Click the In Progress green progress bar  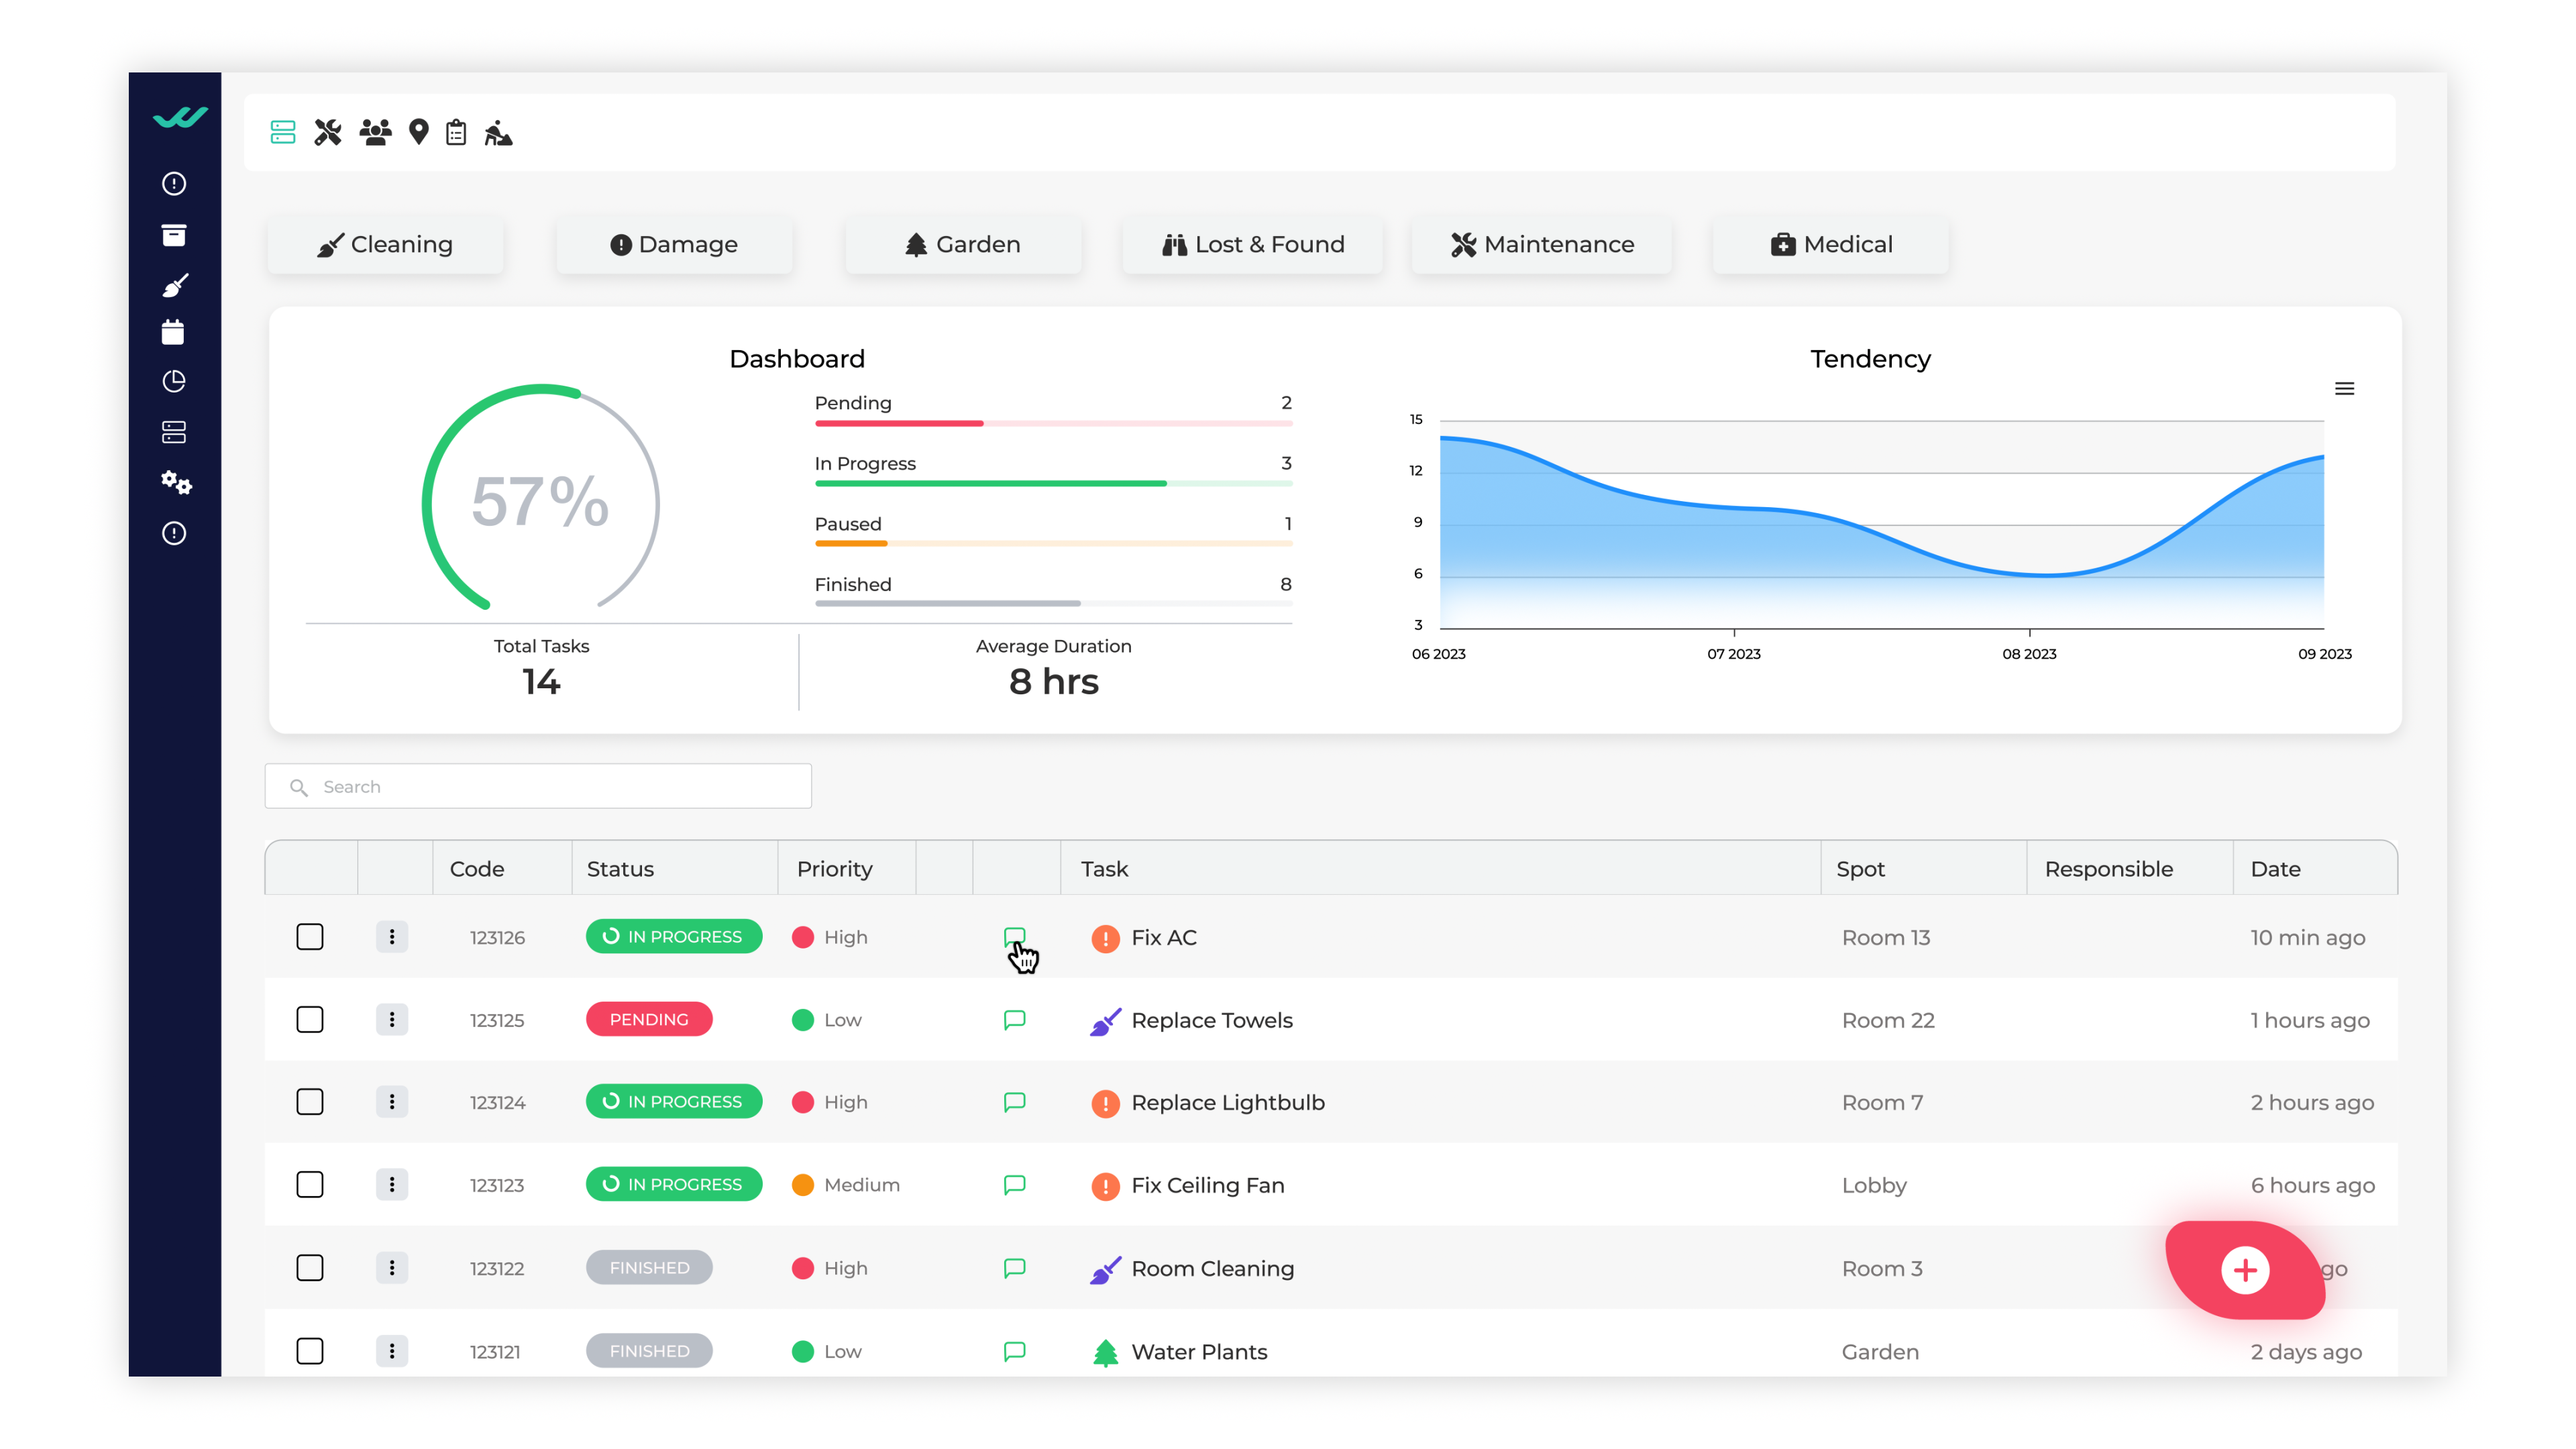[990, 484]
